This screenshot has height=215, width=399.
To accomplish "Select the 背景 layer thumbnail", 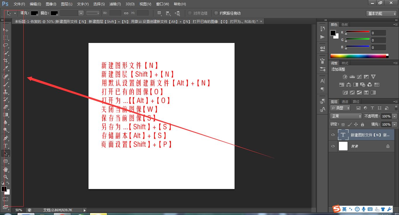I will point(343,146).
